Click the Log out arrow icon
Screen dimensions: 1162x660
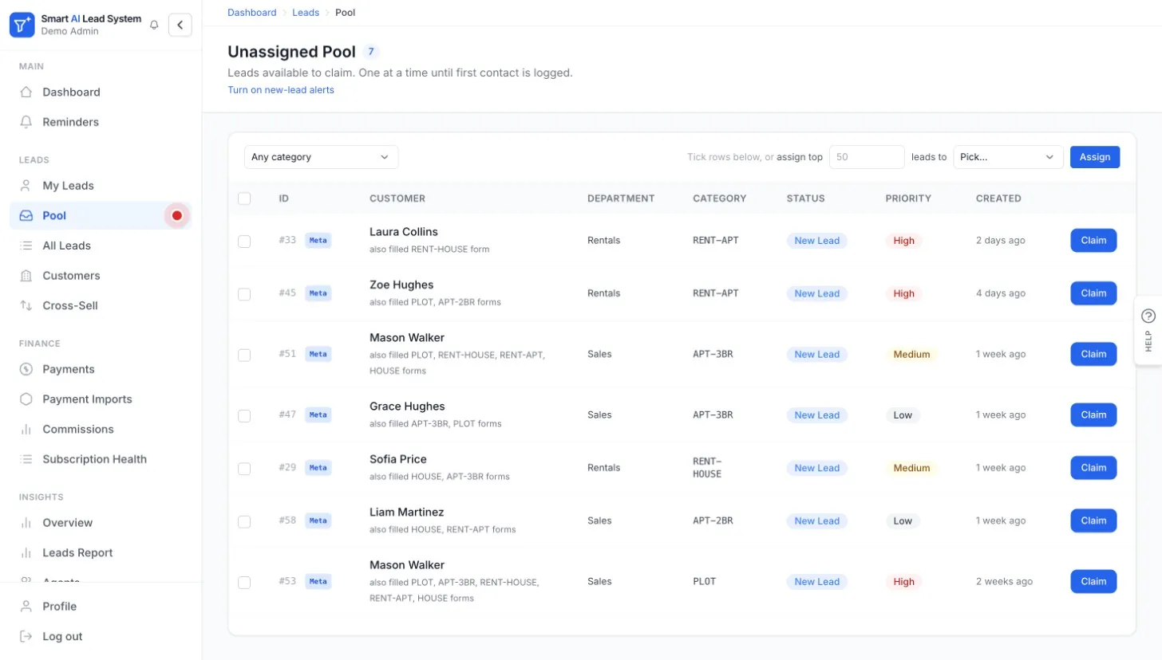(26, 636)
